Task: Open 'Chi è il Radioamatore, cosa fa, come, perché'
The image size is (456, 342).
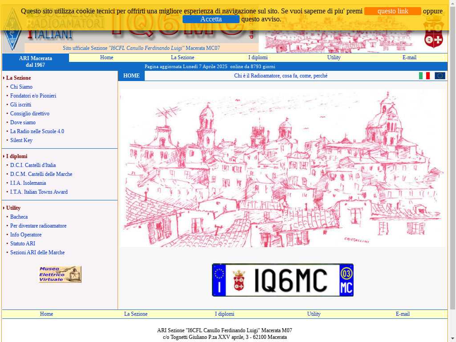Action: 281,76
